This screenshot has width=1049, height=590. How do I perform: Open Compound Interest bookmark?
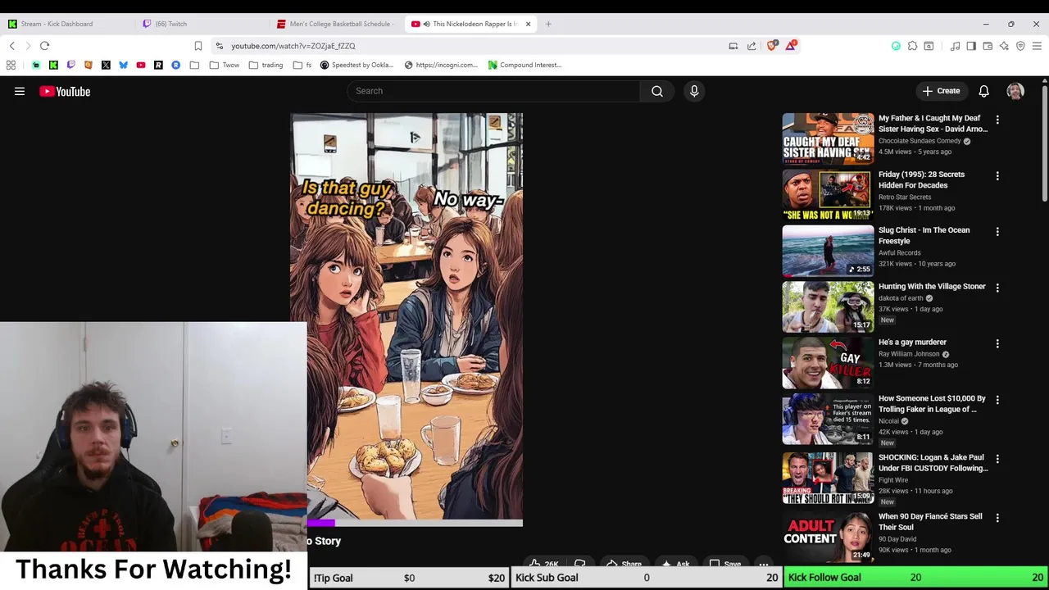524,65
